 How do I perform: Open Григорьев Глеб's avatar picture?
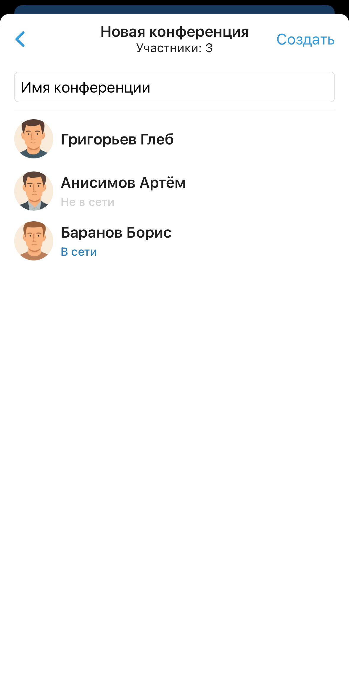[x=34, y=139]
